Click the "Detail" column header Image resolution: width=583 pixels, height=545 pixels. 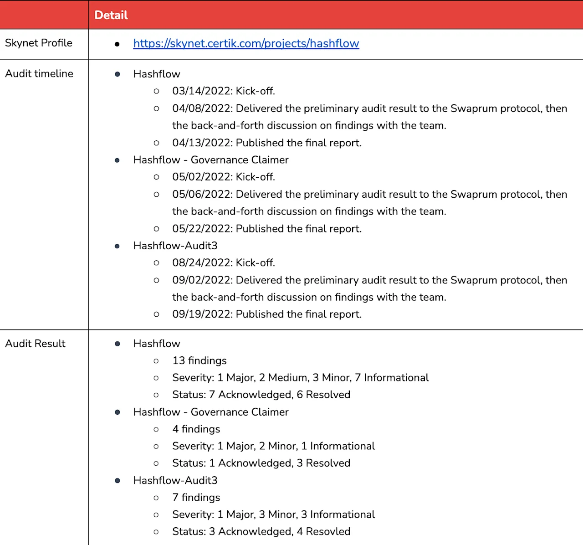pyautogui.click(x=111, y=15)
